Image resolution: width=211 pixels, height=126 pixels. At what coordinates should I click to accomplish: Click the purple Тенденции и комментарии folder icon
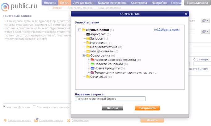pos(92,73)
